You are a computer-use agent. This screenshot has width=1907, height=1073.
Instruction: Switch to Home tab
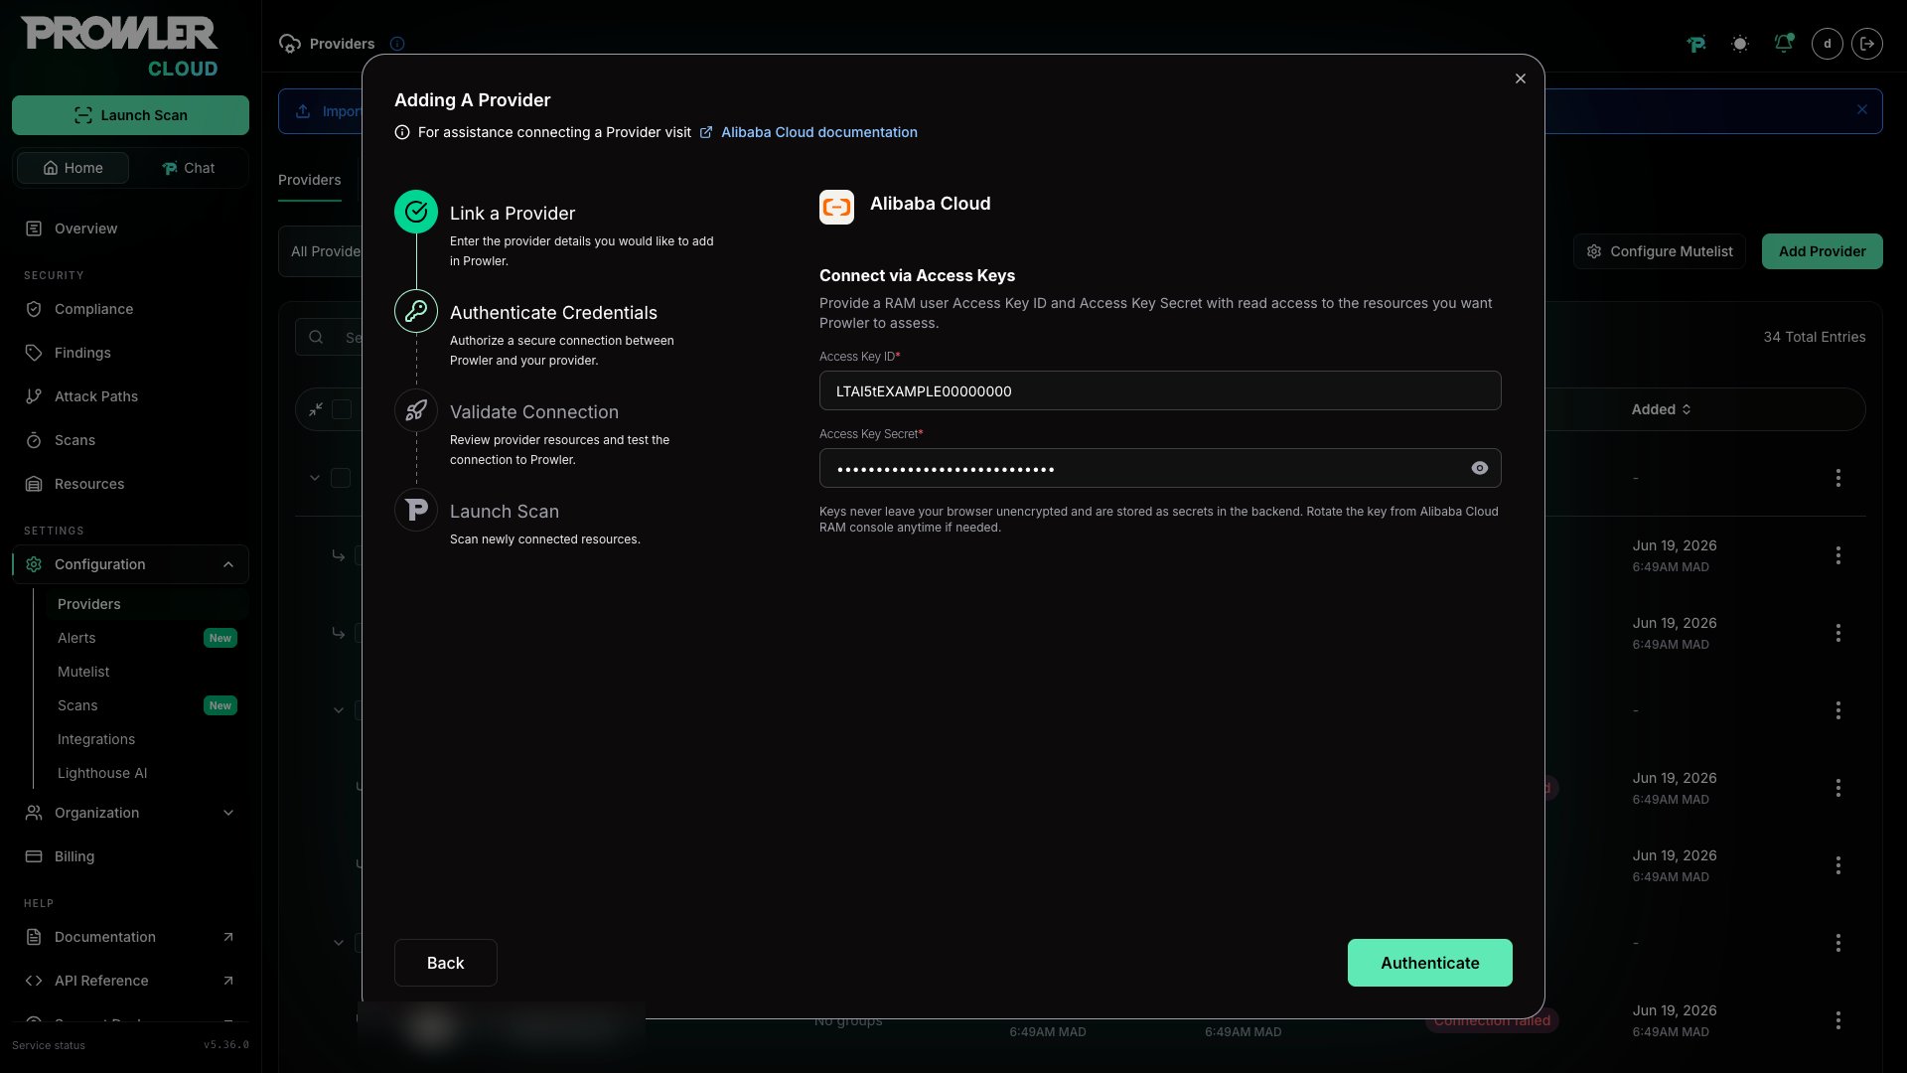tap(73, 168)
